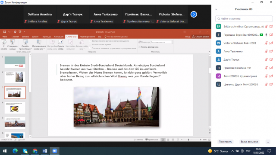
Task: Open Word from taskbar
Action: click(45, 151)
